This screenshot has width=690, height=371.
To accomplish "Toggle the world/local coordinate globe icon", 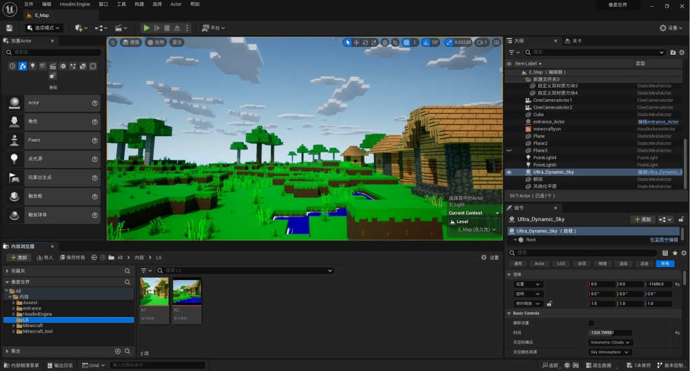I will (x=385, y=42).
